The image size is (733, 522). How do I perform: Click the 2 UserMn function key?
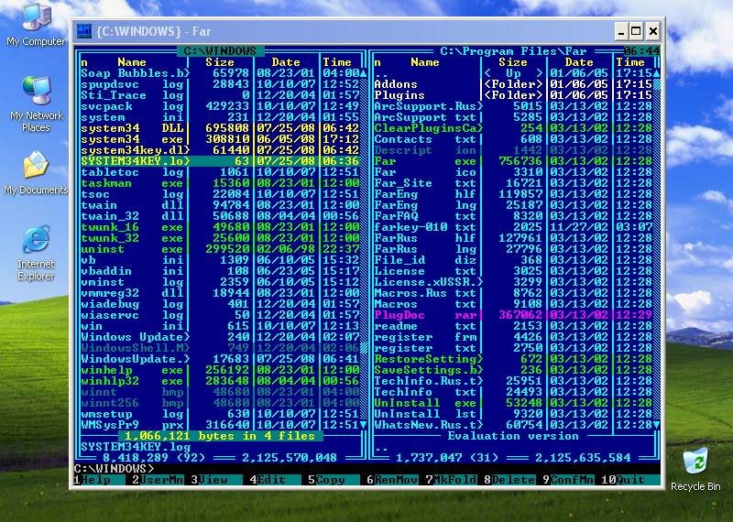click(x=158, y=480)
